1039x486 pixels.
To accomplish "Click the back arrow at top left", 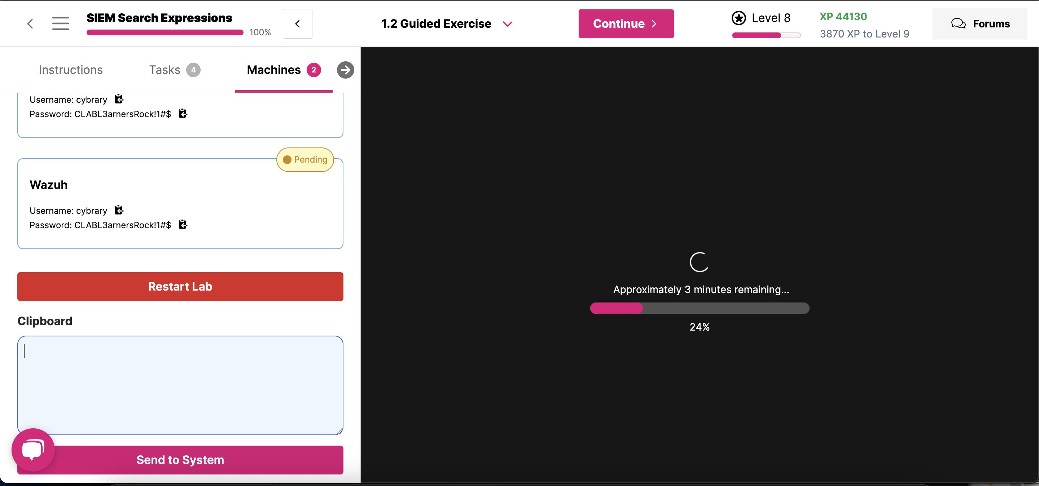I will 30,24.
